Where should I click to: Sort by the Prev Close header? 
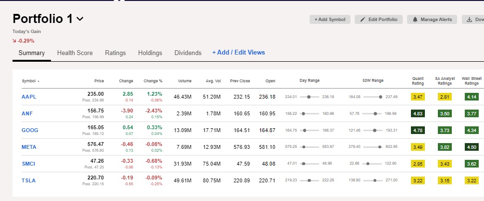click(x=240, y=81)
